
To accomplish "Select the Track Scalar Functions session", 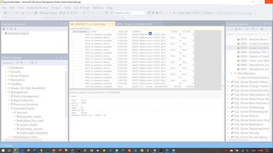I will pos(34,133).
